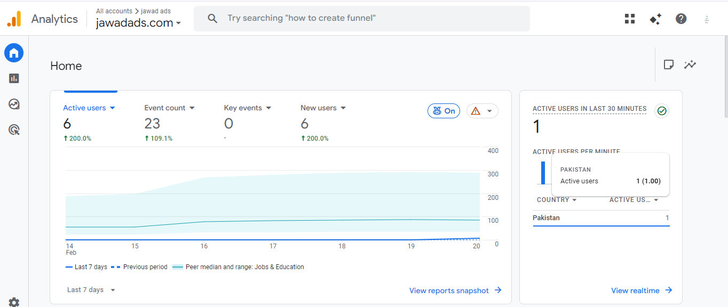Open the Advertising section in sidebar
Viewport: 728px width, 307px height.
[x=14, y=130]
